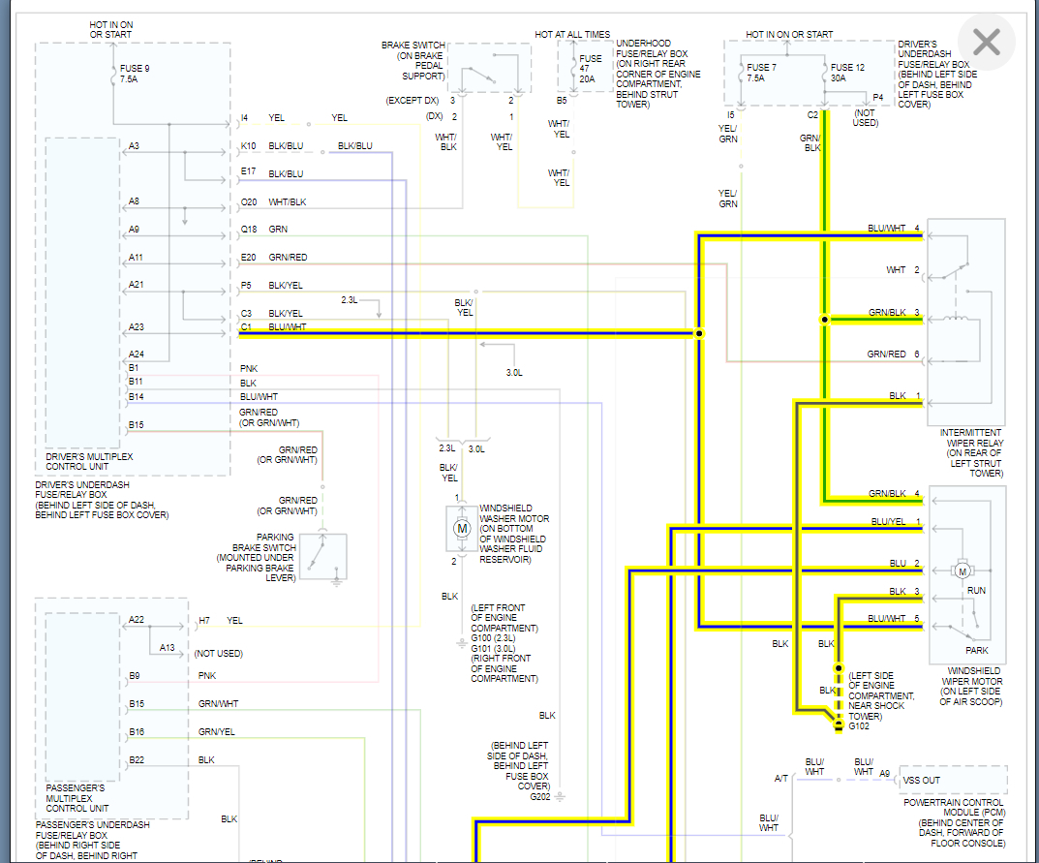The image size is (1039, 863).
Task: Click the 'E17' connector pin label
Action: [x=249, y=171]
